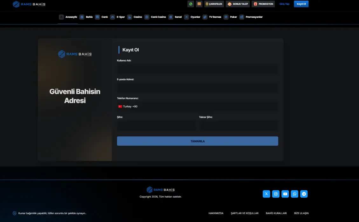Screen dimensions: 359x222
Task: Expand the Turkey +90 country code selector
Action: tap(128, 107)
